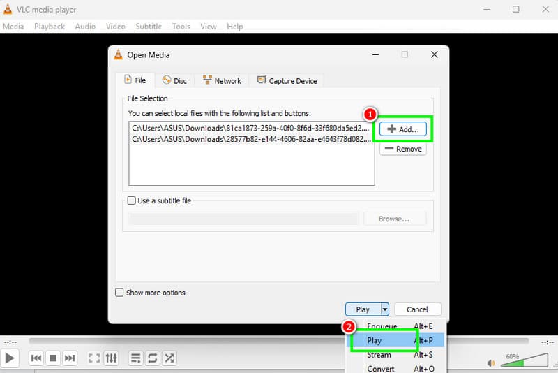Skip to next media track
Image resolution: width=558 pixels, height=373 pixels.
70,358
